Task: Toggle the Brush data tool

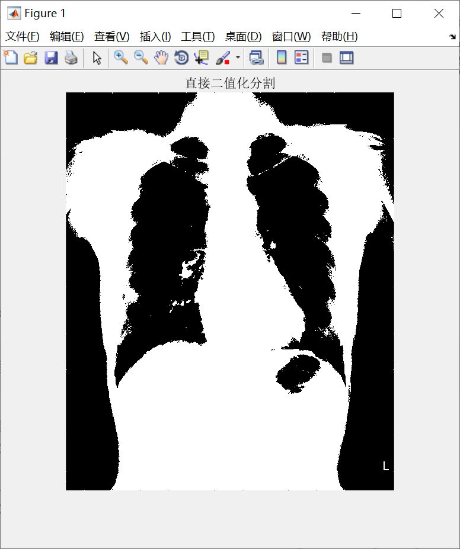Action: [x=223, y=58]
